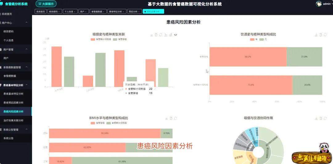Image resolution: width=333 pixels, height=164 pixels.
Task: Open 患者基本特征分析 sub-item in sidebar
Action: point(16,94)
